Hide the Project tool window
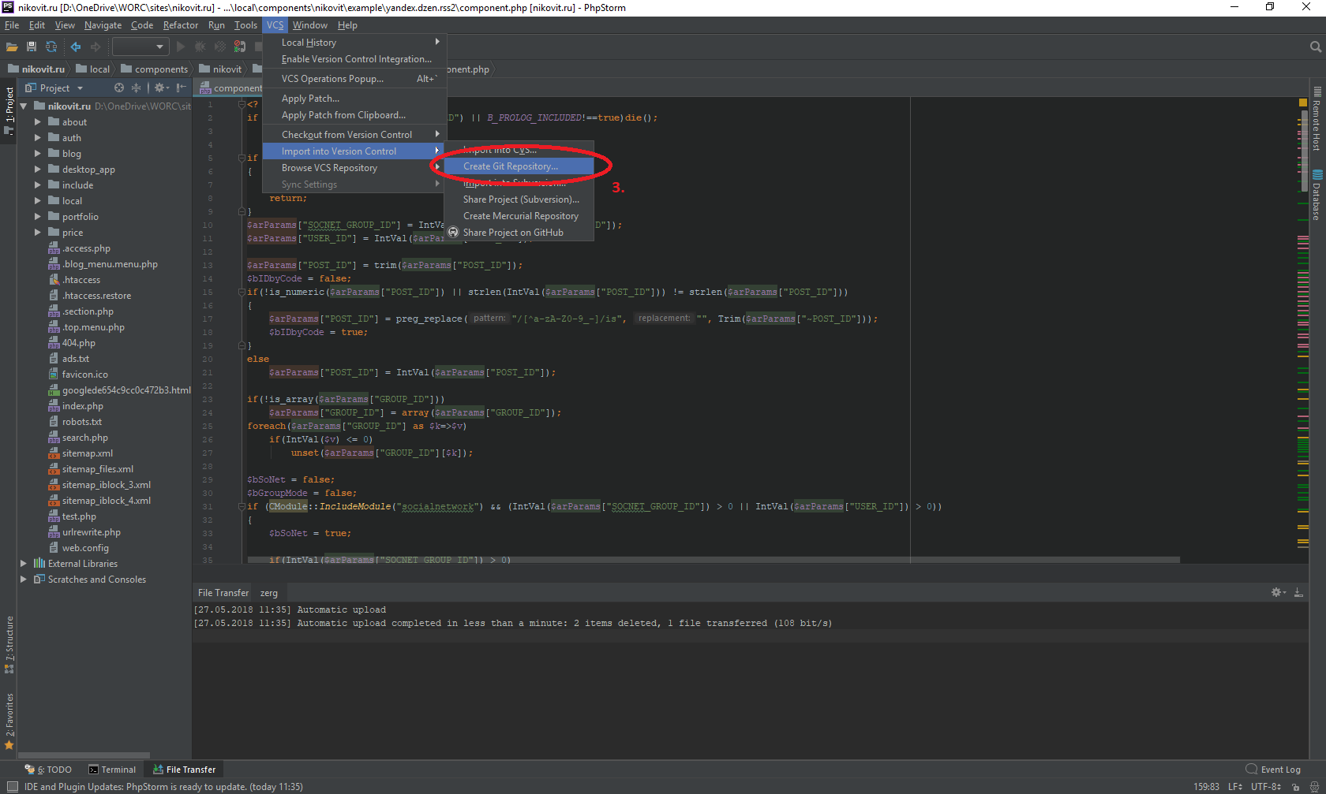Viewport: 1326px width, 794px height. (182, 88)
